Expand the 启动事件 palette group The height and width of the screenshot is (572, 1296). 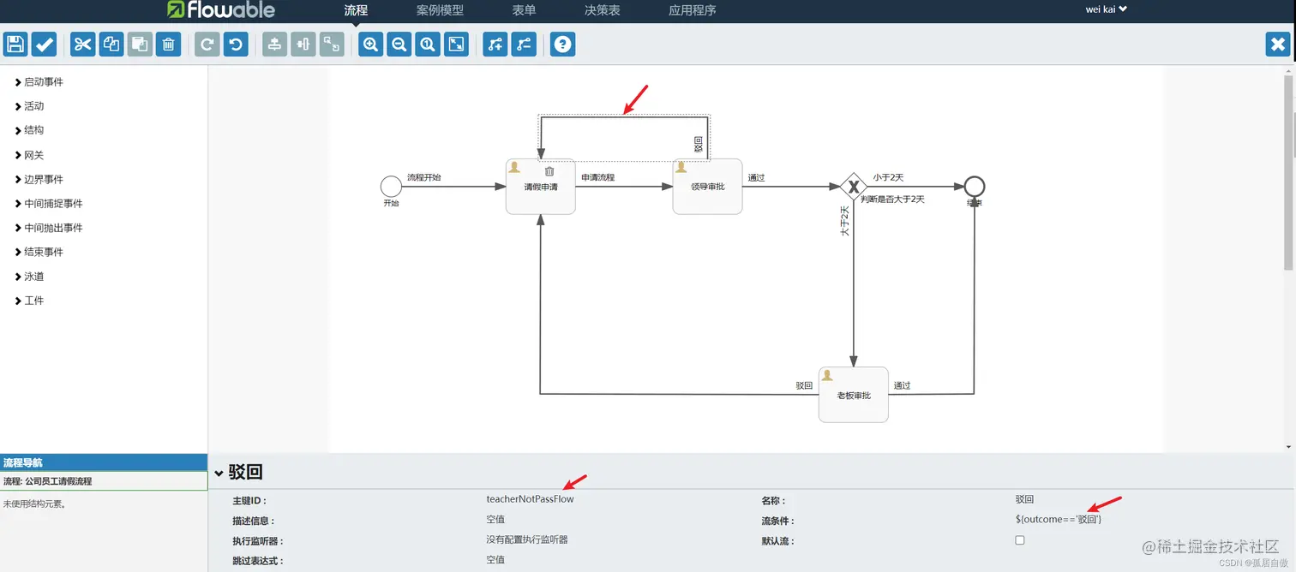pos(39,82)
